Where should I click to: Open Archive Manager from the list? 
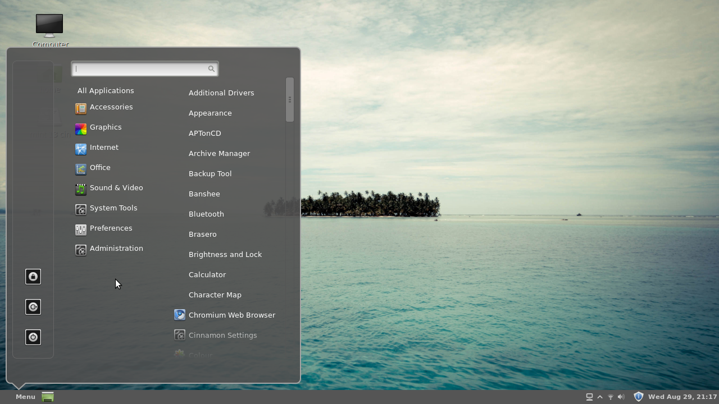coord(219,154)
